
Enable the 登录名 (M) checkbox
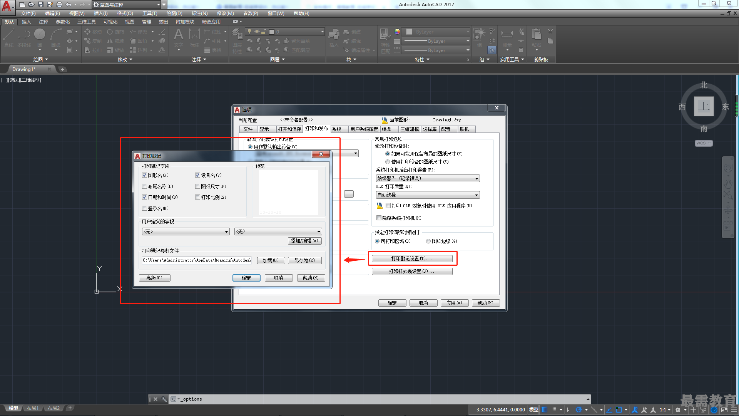pyautogui.click(x=144, y=208)
